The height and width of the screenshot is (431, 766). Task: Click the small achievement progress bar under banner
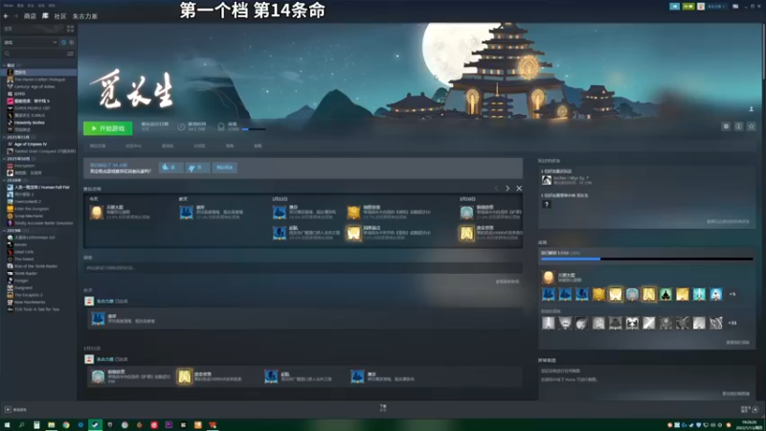[254, 129]
